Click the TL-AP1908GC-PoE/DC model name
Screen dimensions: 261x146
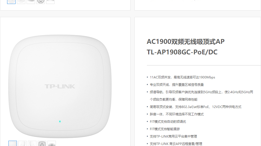tap(182, 52)
